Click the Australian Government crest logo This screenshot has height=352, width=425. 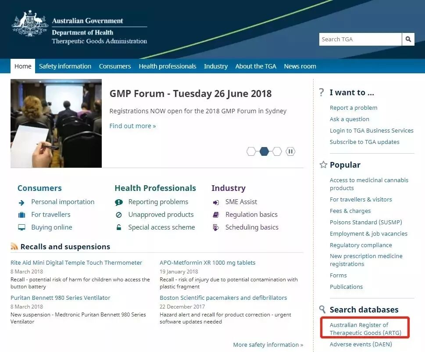(30, 24)
